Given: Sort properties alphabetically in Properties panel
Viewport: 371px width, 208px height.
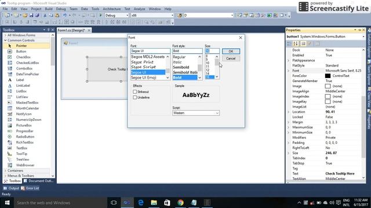Looking at the screenshot, I should click(x=295, y=44).
